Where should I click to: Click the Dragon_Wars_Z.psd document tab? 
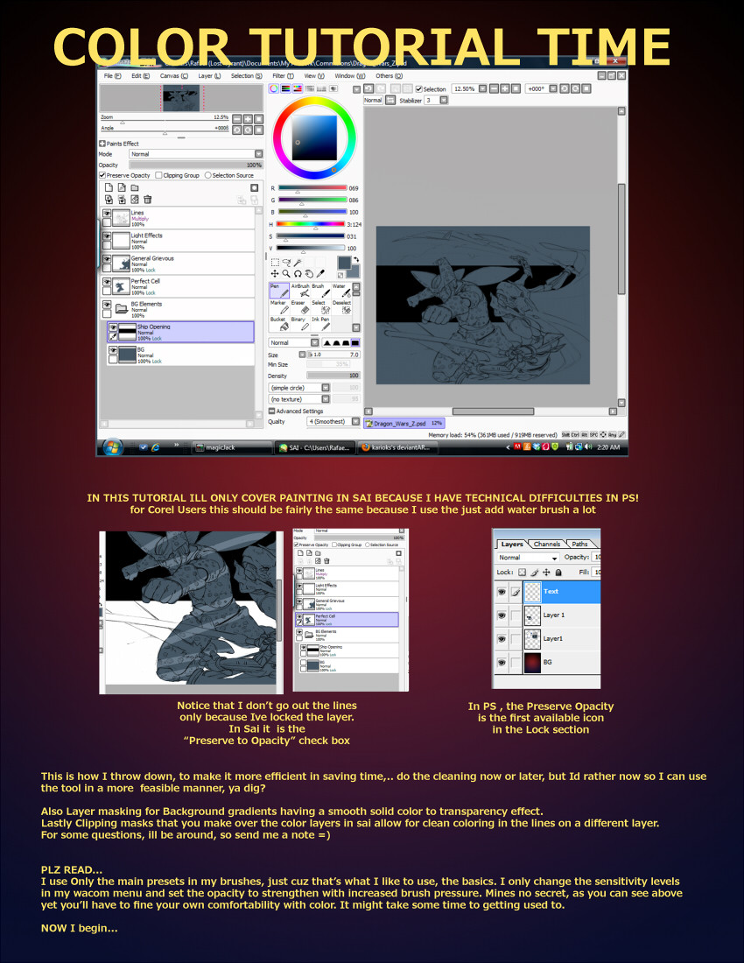[404, 423]
